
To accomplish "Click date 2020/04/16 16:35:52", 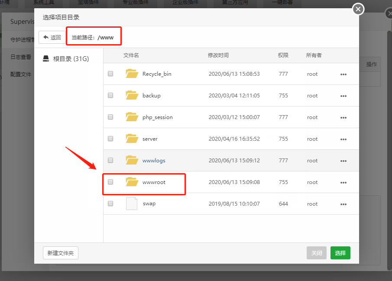I will point(234,139).
